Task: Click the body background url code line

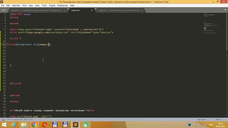Action: [31, 44]
